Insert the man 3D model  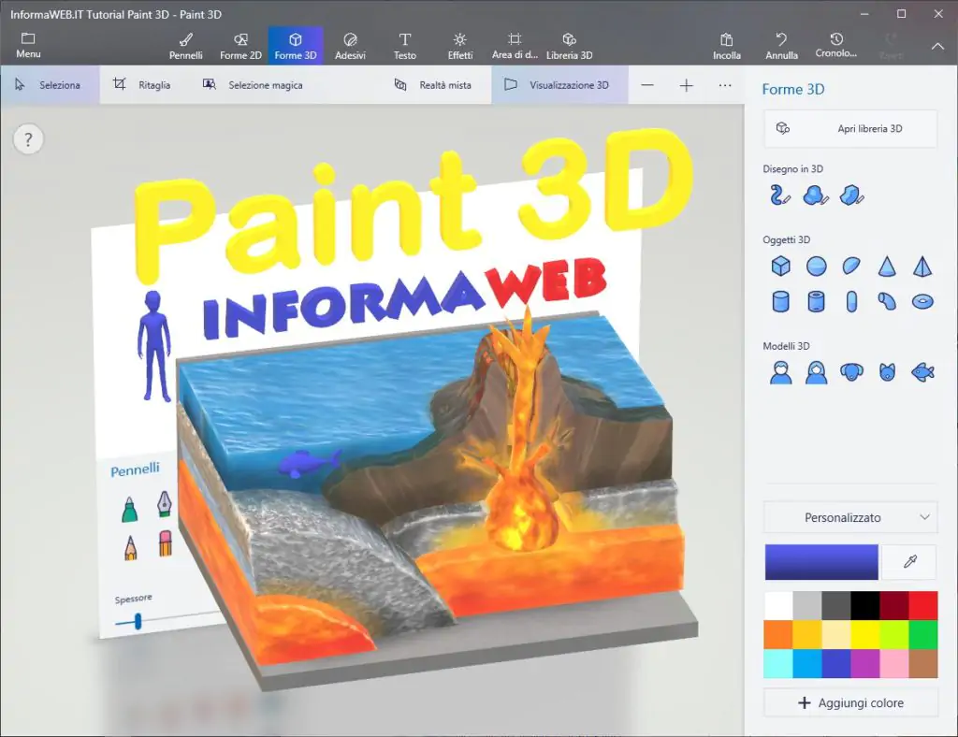click(x=781, y=372)
